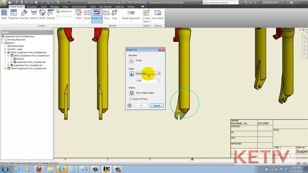Collapse the Sheet:1 node
The height and width of the screenshot is (173, 308).
coord(2,43)
